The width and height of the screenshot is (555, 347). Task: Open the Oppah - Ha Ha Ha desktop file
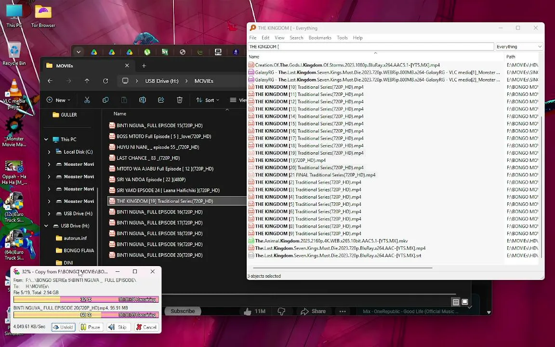coord(14,173)
